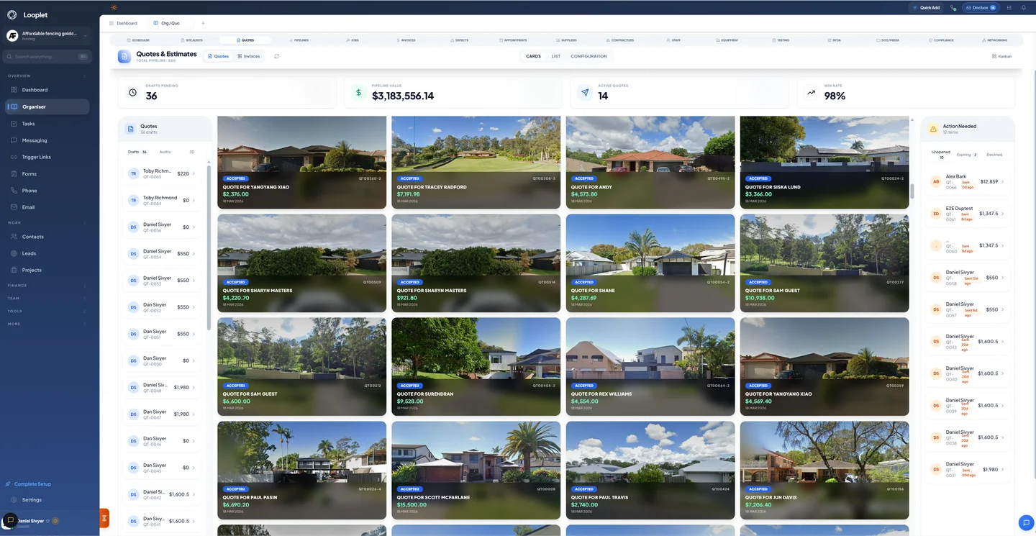Image resolution: width=1036 pixels, height=536 pixels.
Task: Expand Alex Bark quote row chevron
Action: click(1003, 182)
